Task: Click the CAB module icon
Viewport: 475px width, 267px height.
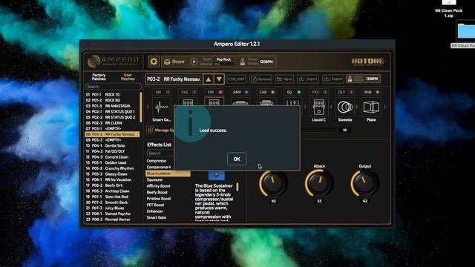Action: pos(266,102)
